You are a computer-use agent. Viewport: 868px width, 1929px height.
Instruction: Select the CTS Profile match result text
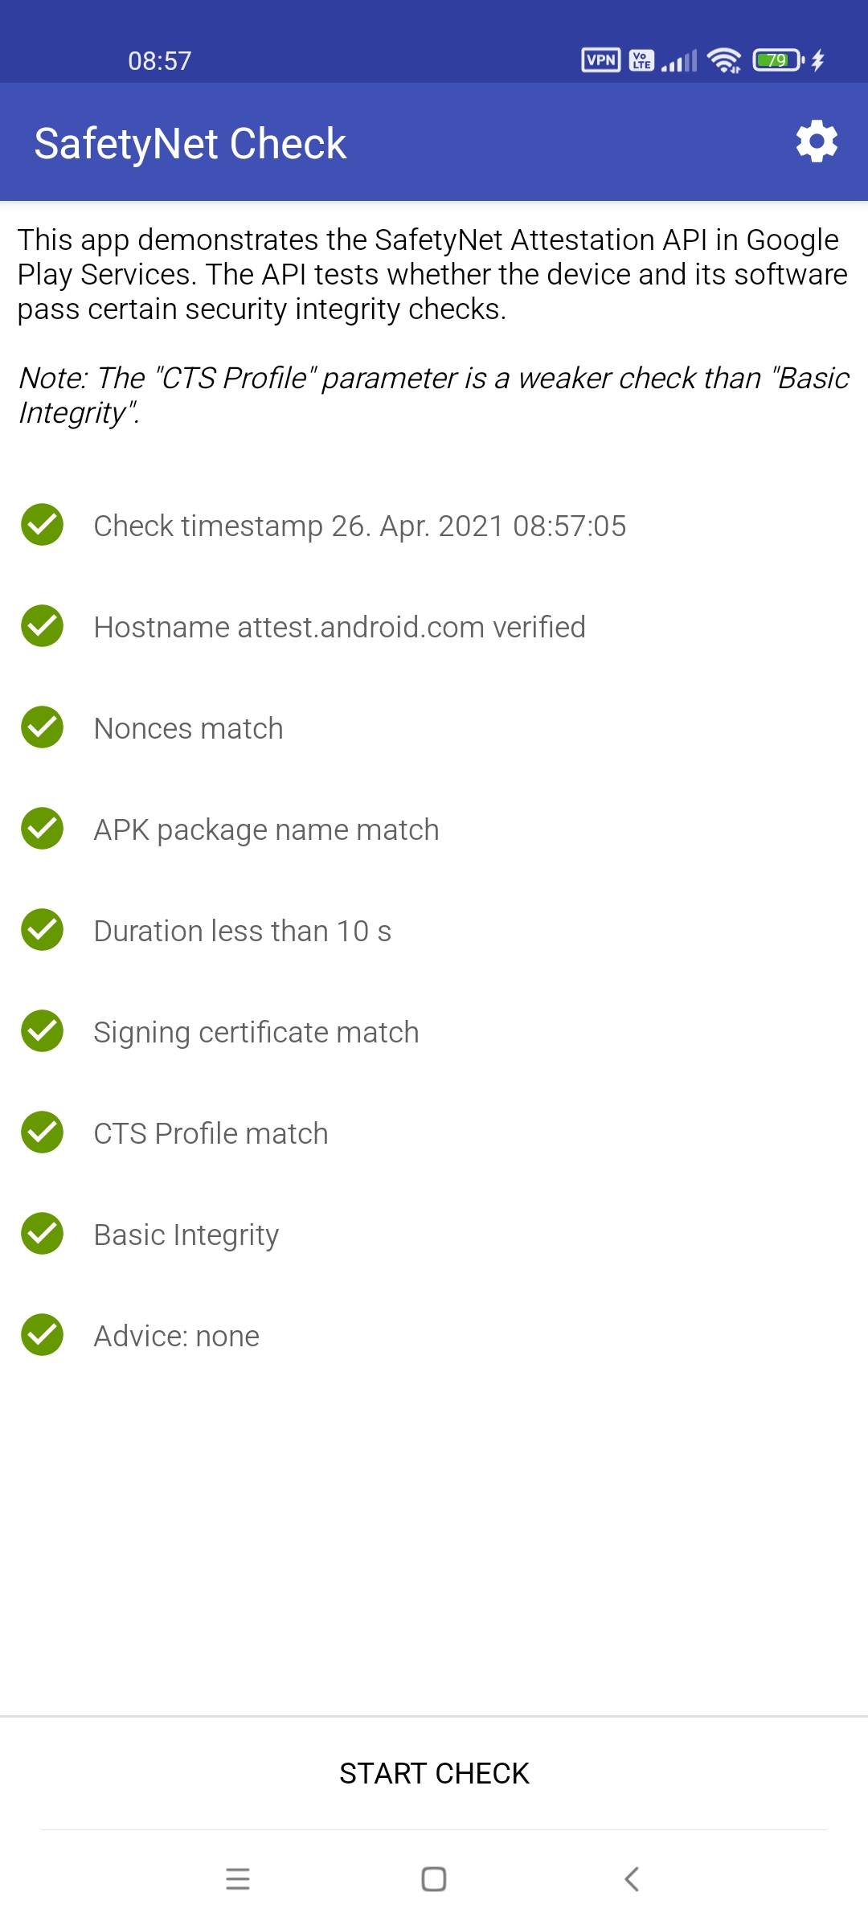(211, 1133)
